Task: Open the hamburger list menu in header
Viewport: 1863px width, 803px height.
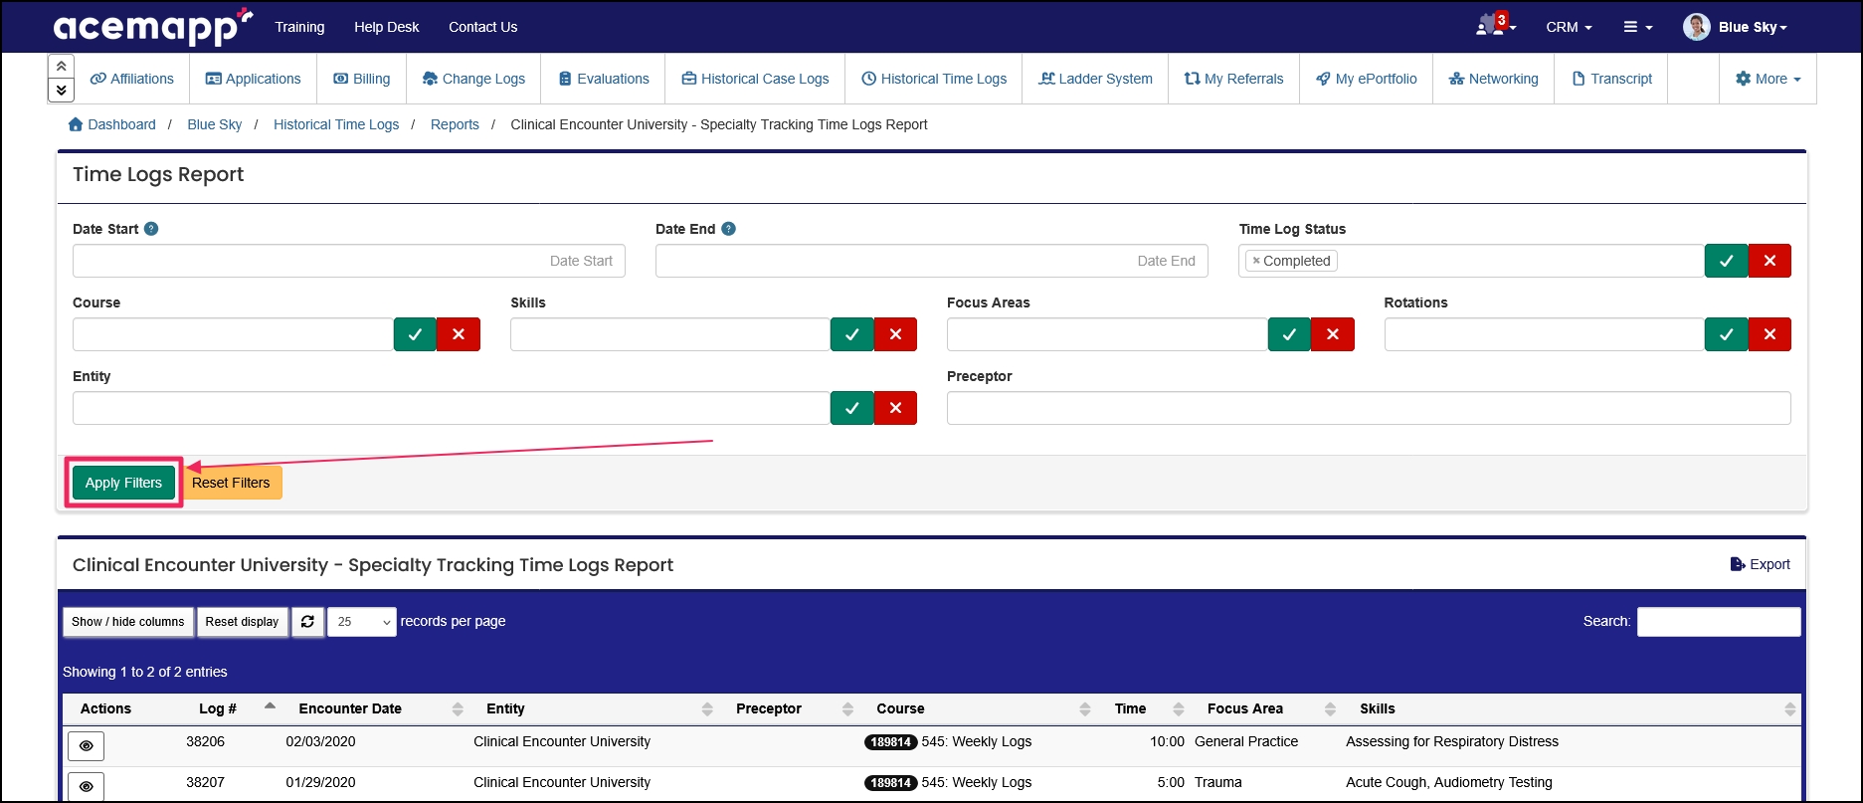Action: coord(1638,27)
